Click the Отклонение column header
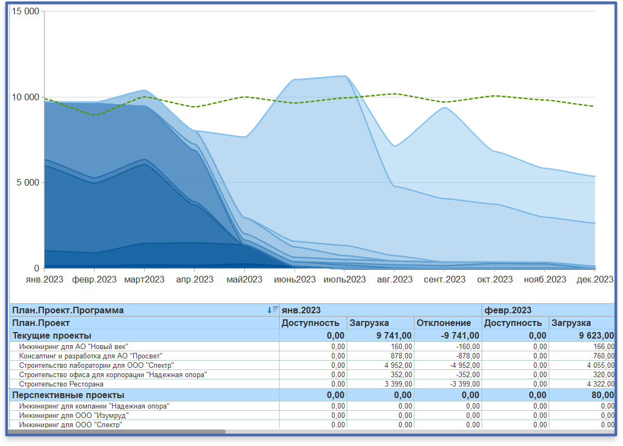This screenshot has height=446, width=623. 448,323
